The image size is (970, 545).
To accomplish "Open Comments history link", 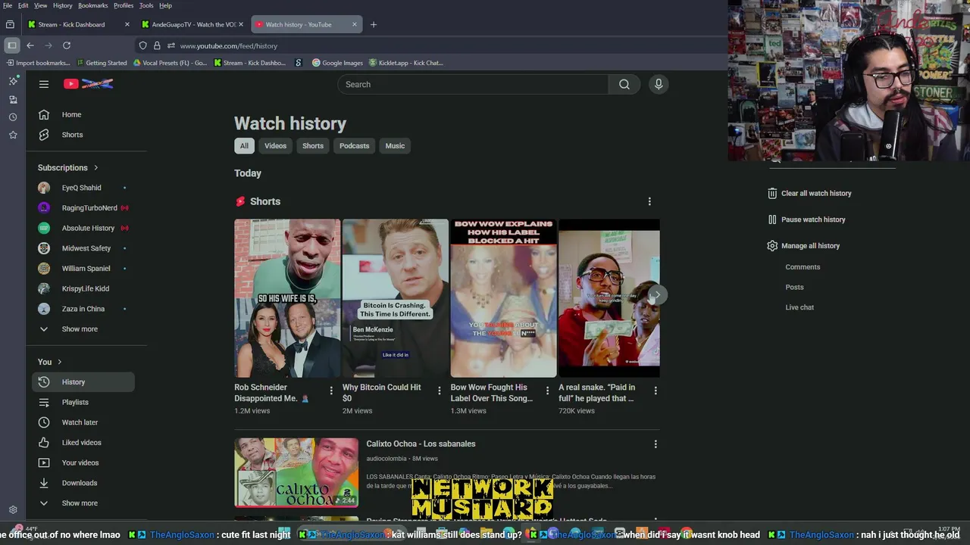I will click(x=803, y=267).
